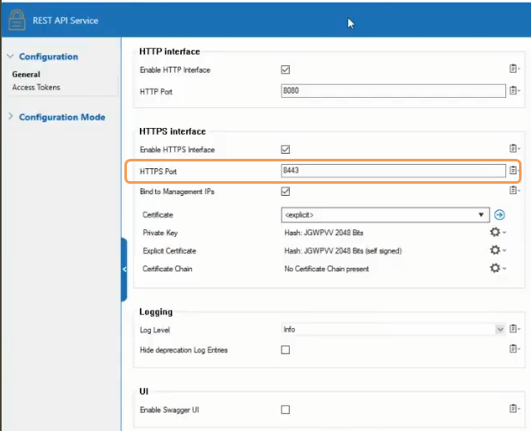This screenshot has height=431, width=531.
Task: Uncheck Bind to Management IPs
Action: [x=286, y=191]
